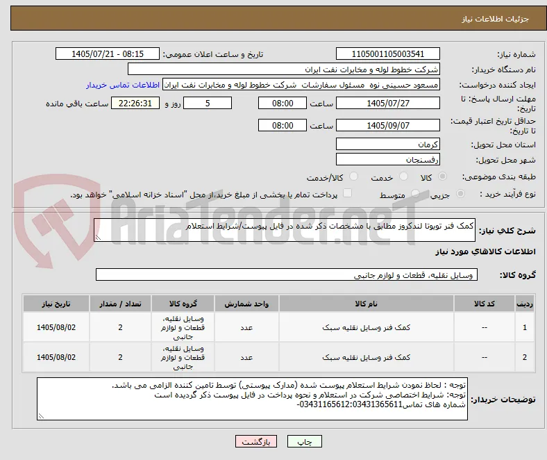Click row 1 quantity cell 2
Screen dimensions: 547x460
click(x=120, y=327)
